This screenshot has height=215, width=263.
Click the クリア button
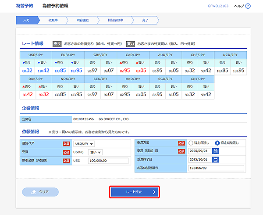click(40, 192)
